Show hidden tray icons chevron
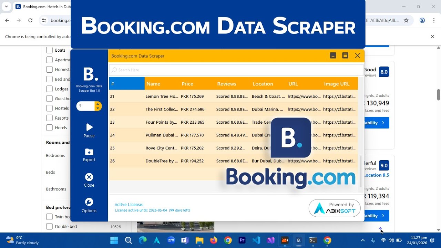Image resolution: width=441 pixels, height=248 pixels. [362, 240]
